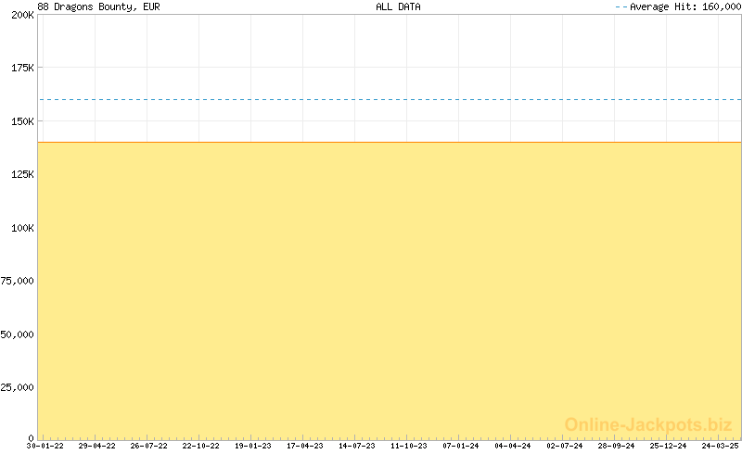Screen dimensions: 742x454
Task: Select the 22-10-22 date marker
Action: tap(200, 446)
